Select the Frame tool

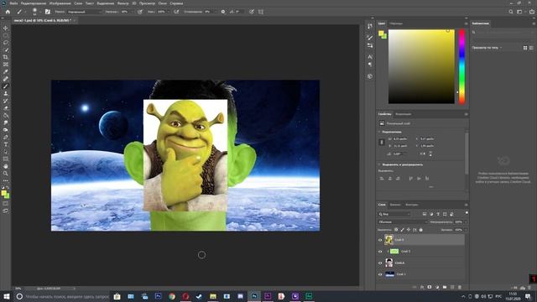6,65
